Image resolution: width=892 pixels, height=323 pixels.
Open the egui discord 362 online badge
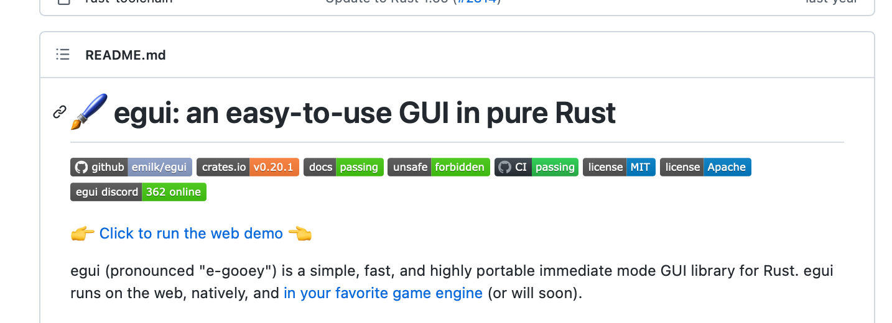click(x=138, y=192)
